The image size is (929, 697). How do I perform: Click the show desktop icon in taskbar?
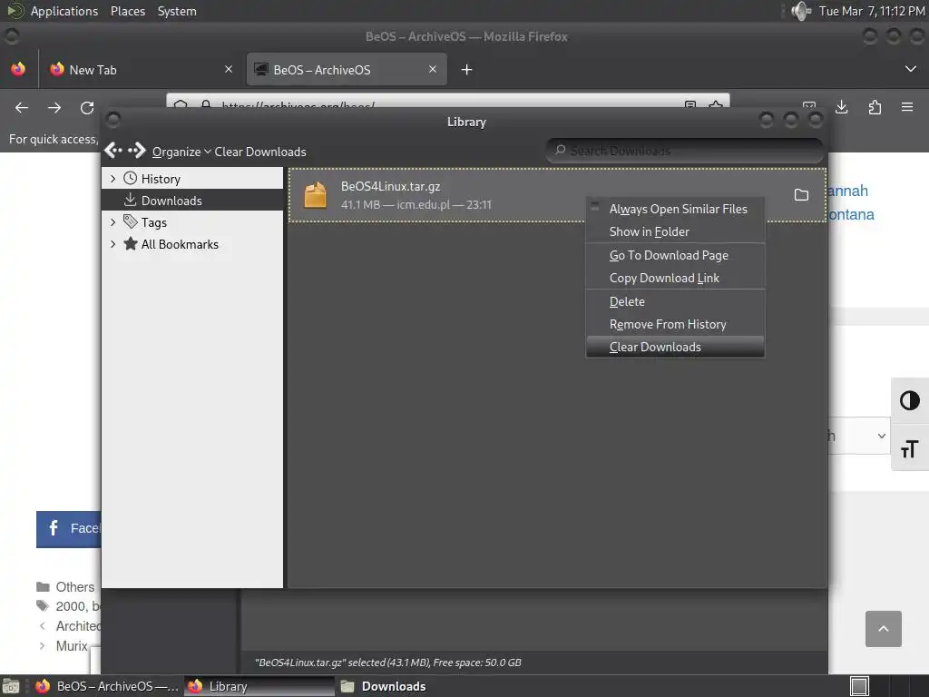[x=11, y=687]
